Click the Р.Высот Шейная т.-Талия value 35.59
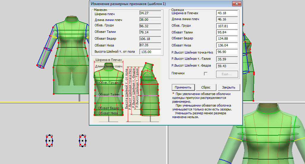Screen dimensions: 305x164 [x=227, y=59]
